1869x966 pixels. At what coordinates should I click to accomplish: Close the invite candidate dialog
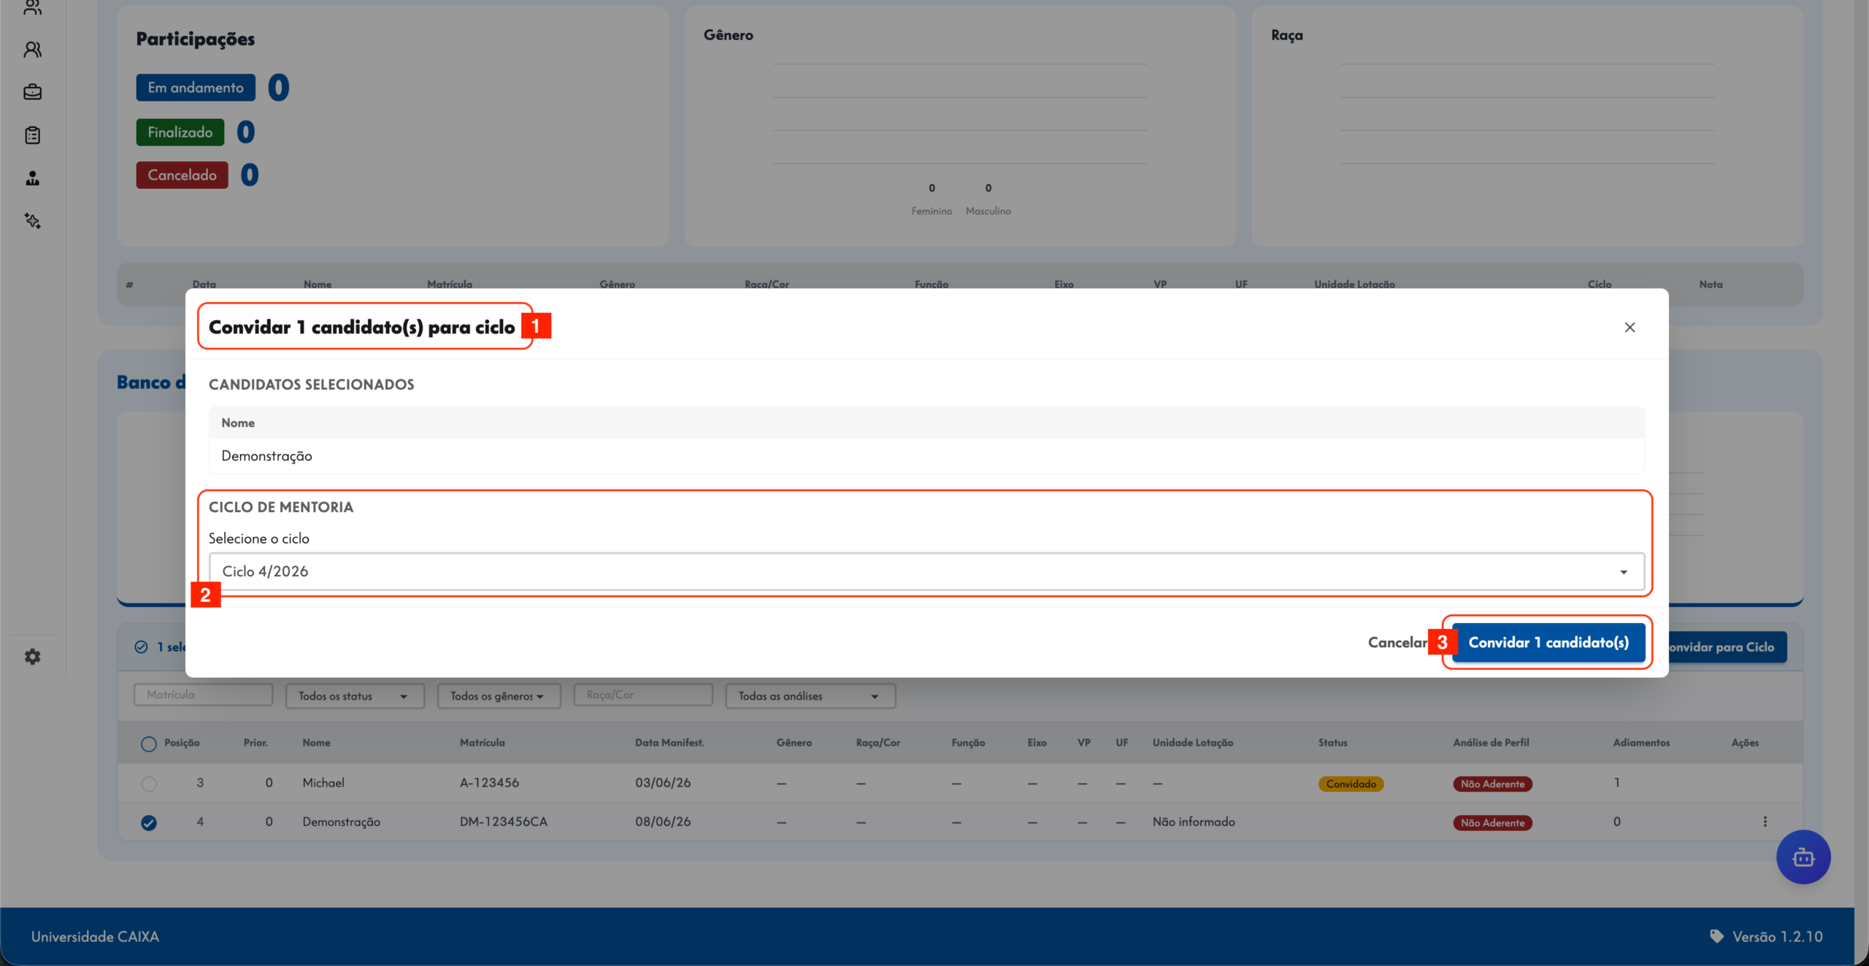[1630, 328]
